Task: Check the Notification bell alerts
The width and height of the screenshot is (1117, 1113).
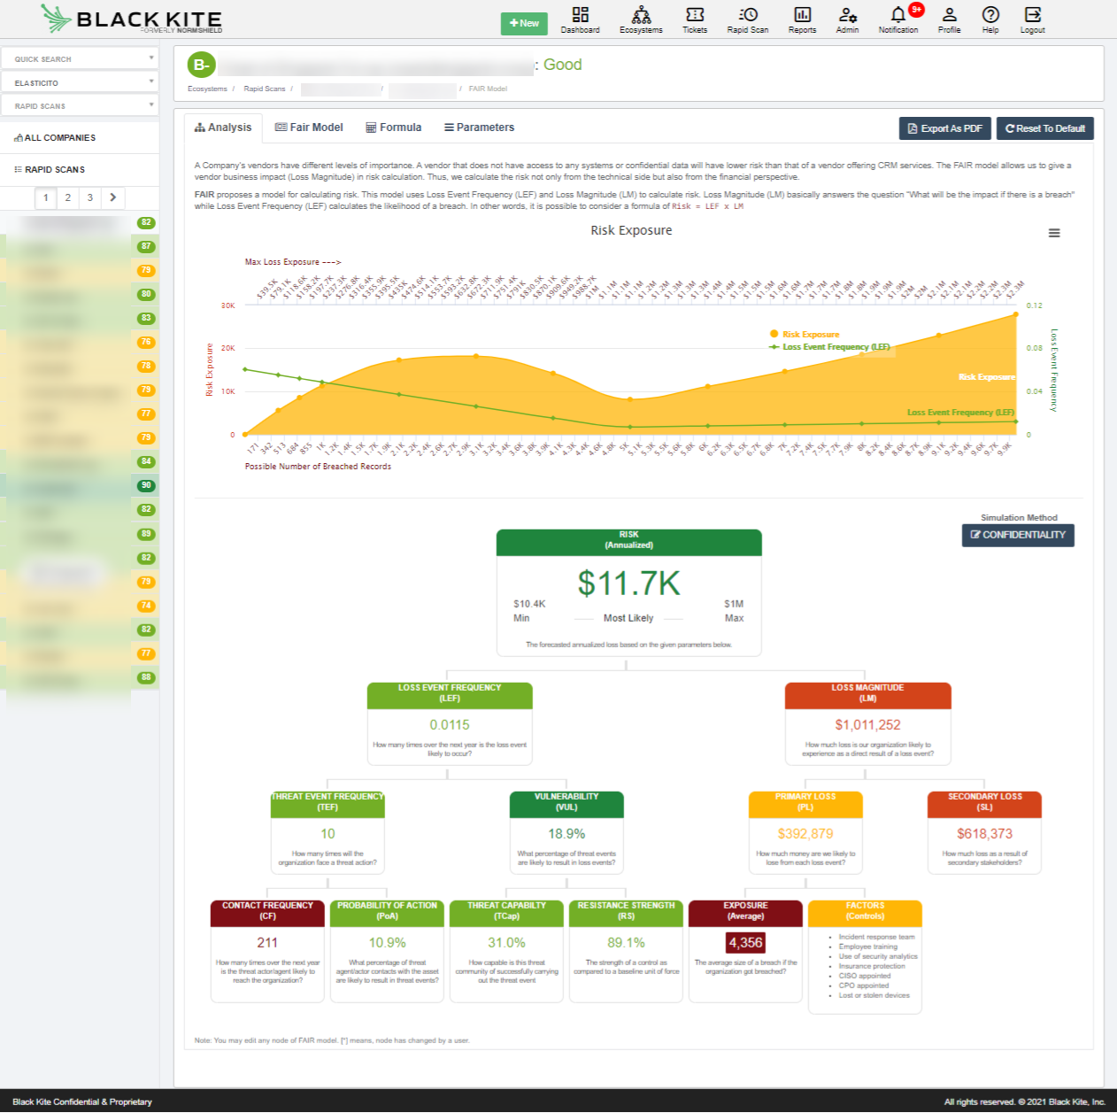Action: point(897,19)
